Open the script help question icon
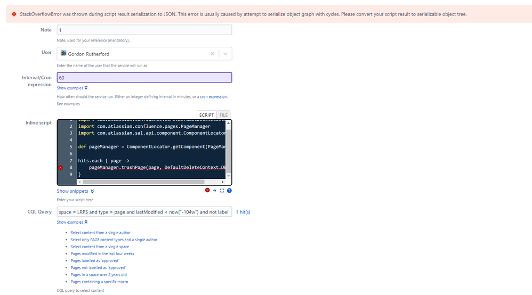 (x=229, y=191)
